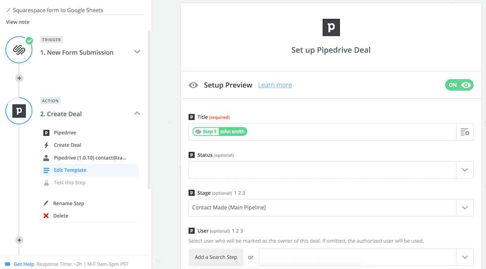This screenshot has height=269, width=486.
Task: Click the Add a Search Step button
Action: point(216,257)
